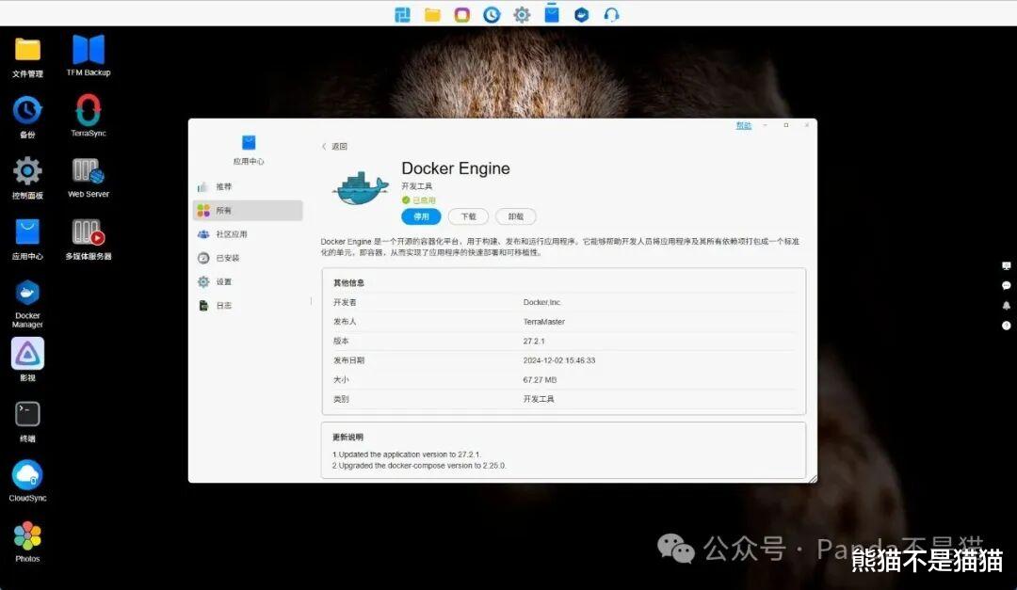This screenshot has height=590, width=1017.
Task: Click the release date 2024-12-02 15:46:33
Action: pyautogui.click(x=559, y=360)
